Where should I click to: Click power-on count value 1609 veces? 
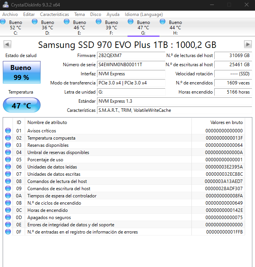[x=233, y=83]
